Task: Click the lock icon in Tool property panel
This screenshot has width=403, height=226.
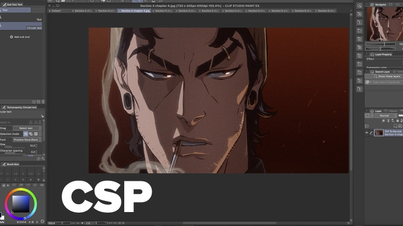Action: click(43, 116)
